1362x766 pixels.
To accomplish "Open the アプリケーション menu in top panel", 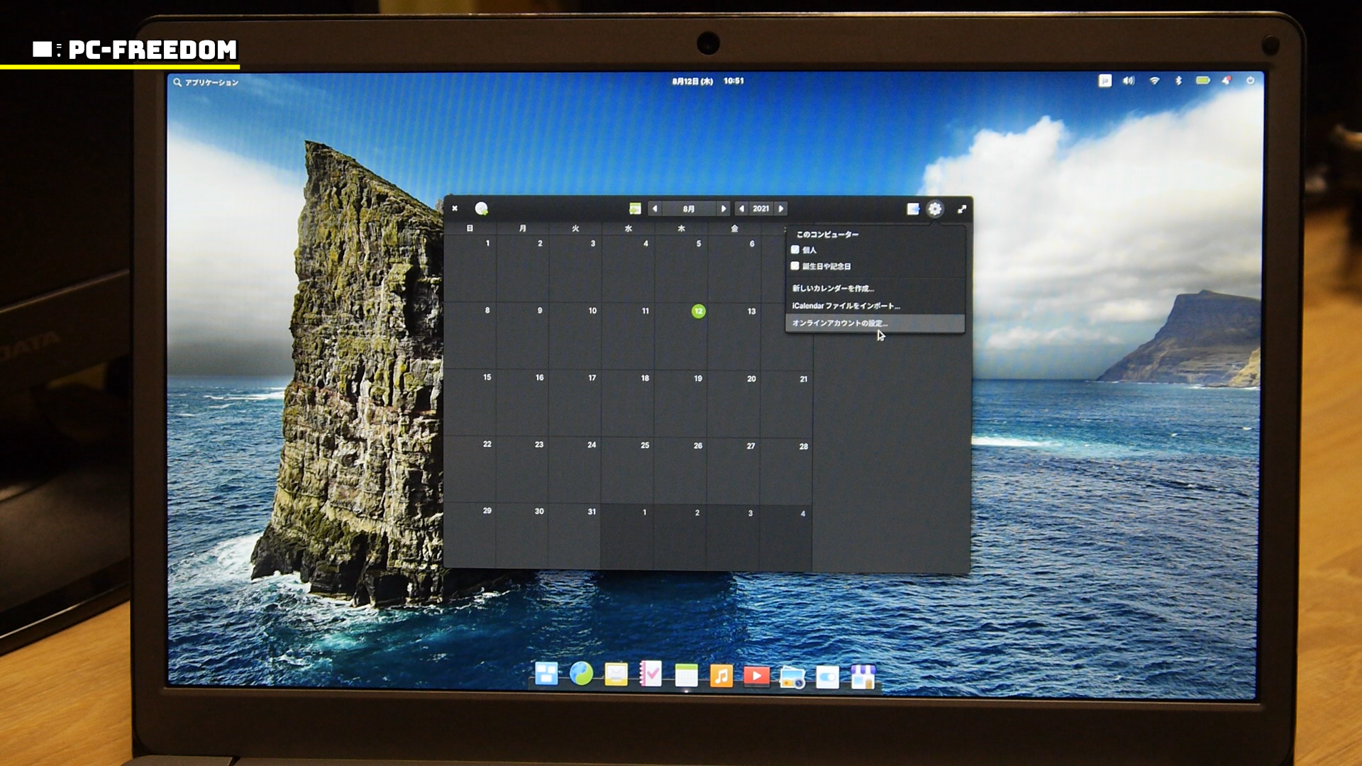I will pyautogui.click(x=206, y=82).
